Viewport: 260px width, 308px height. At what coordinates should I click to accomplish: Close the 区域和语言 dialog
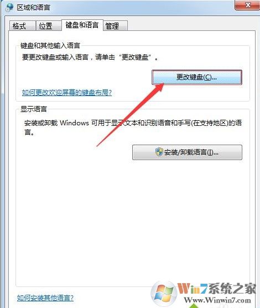pyautogui.click(x=247, y=5)
